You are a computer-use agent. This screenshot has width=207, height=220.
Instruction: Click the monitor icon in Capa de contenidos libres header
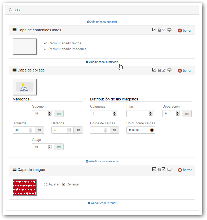(169, 30)
